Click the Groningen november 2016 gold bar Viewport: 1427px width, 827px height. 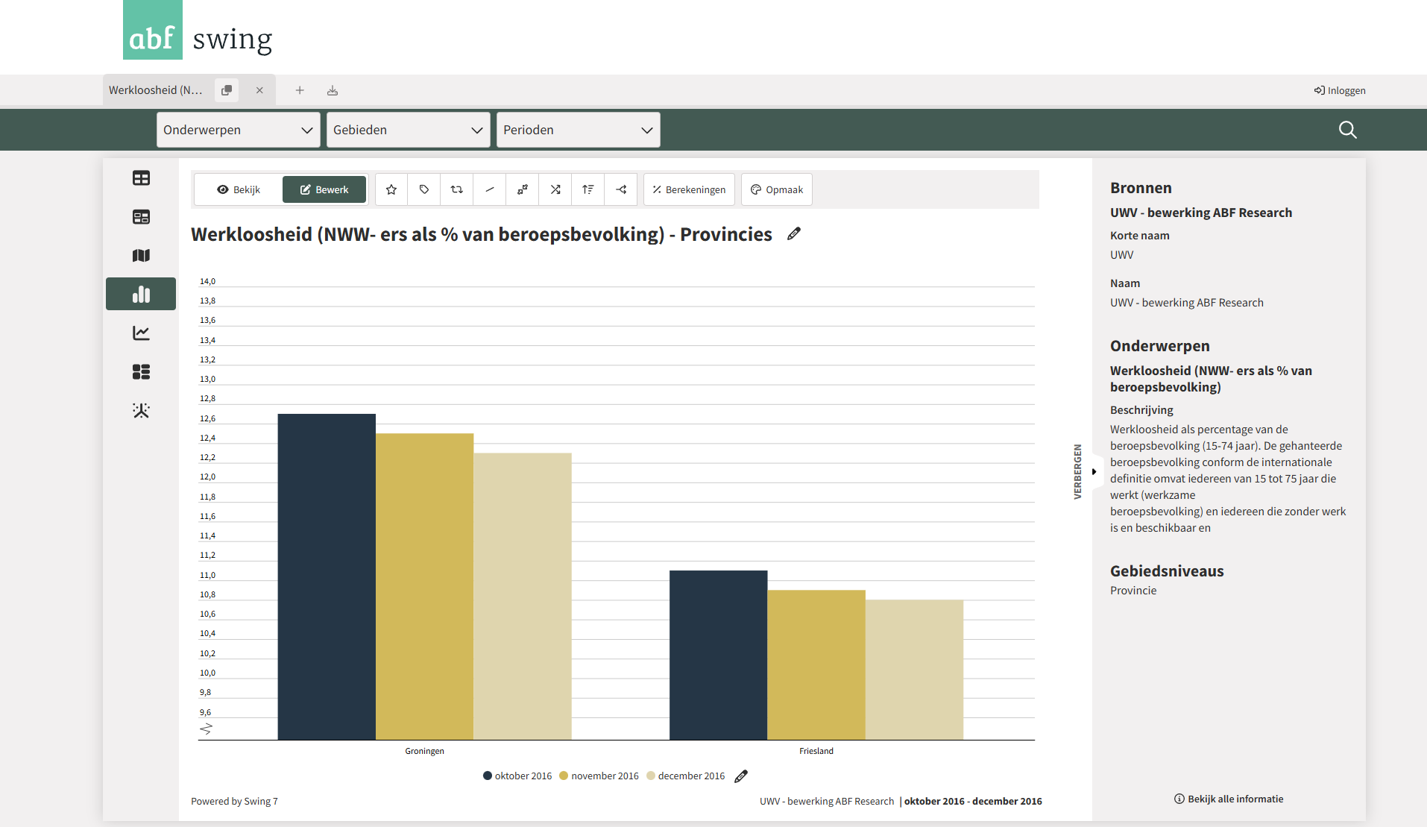[x=424, y=586]
